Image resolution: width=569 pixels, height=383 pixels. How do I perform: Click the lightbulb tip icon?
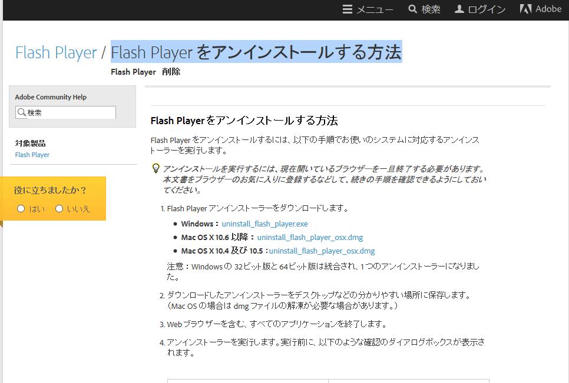coord(156,168)
